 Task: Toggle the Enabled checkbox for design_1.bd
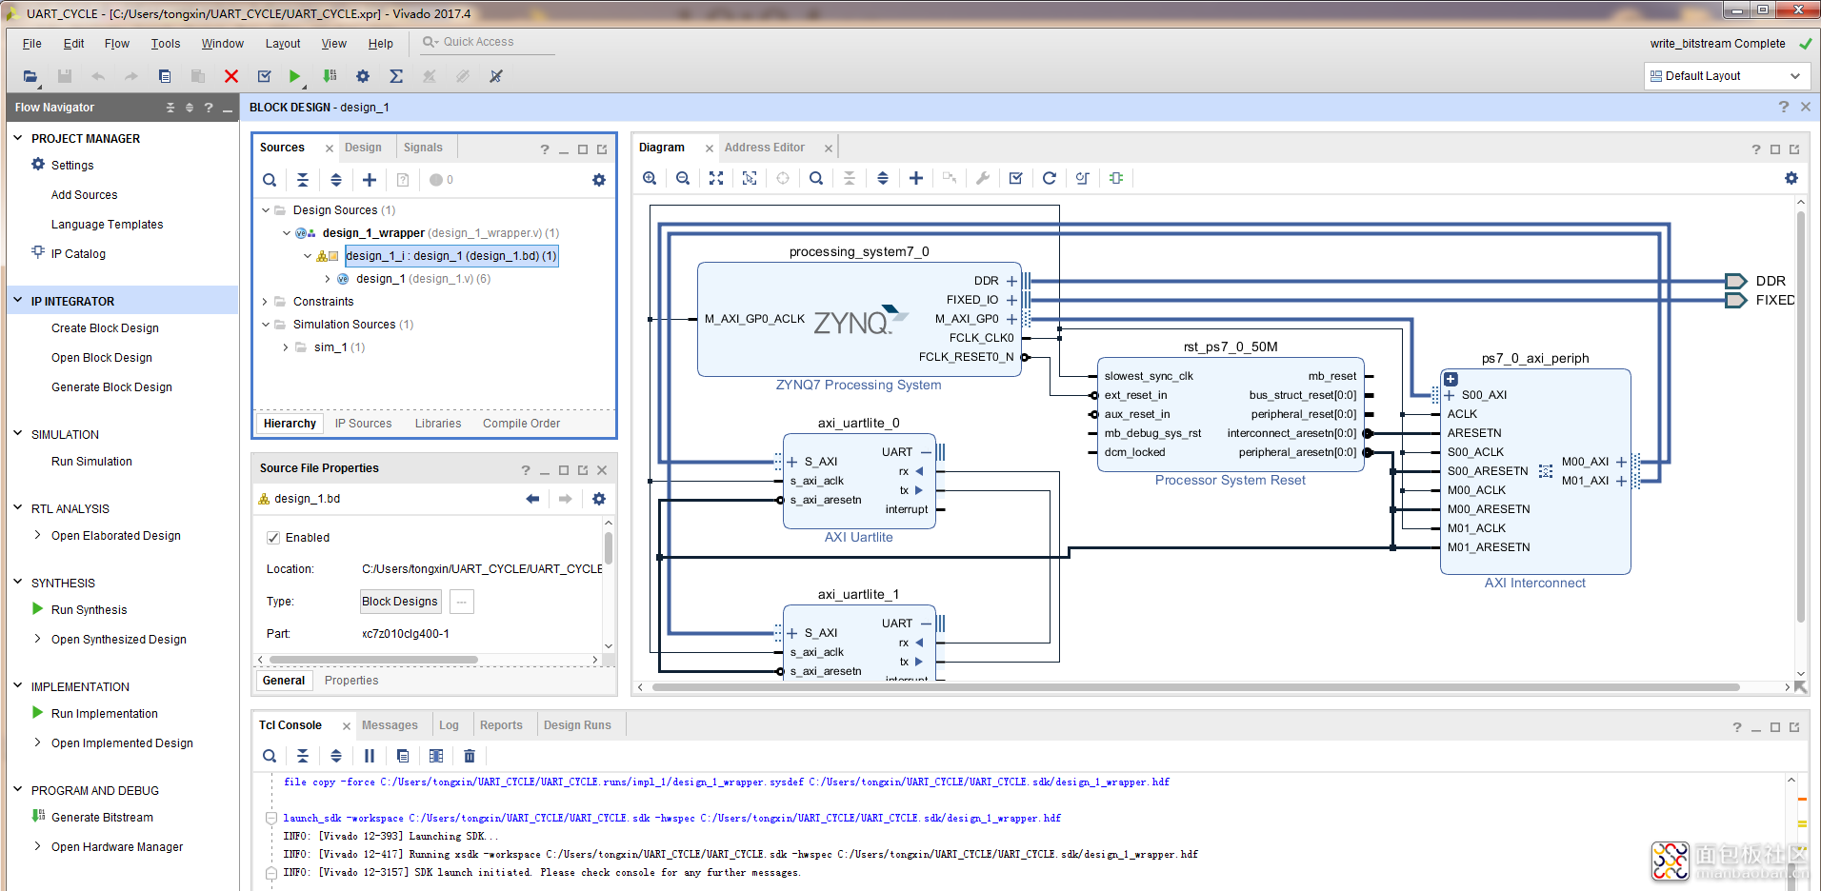click(x=273, y=538)
